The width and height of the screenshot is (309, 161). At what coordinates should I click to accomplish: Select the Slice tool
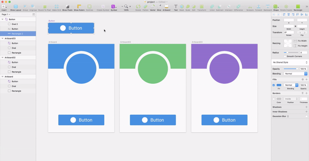pyautogui.click(x=159, y=7)
